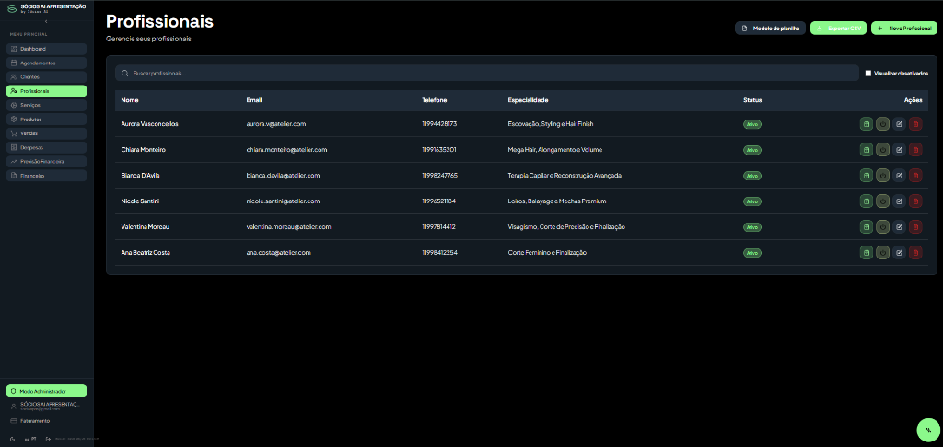Click the Ana Beatriz Costa name cell
Screen dimensions: 943x447
point(146,253)
